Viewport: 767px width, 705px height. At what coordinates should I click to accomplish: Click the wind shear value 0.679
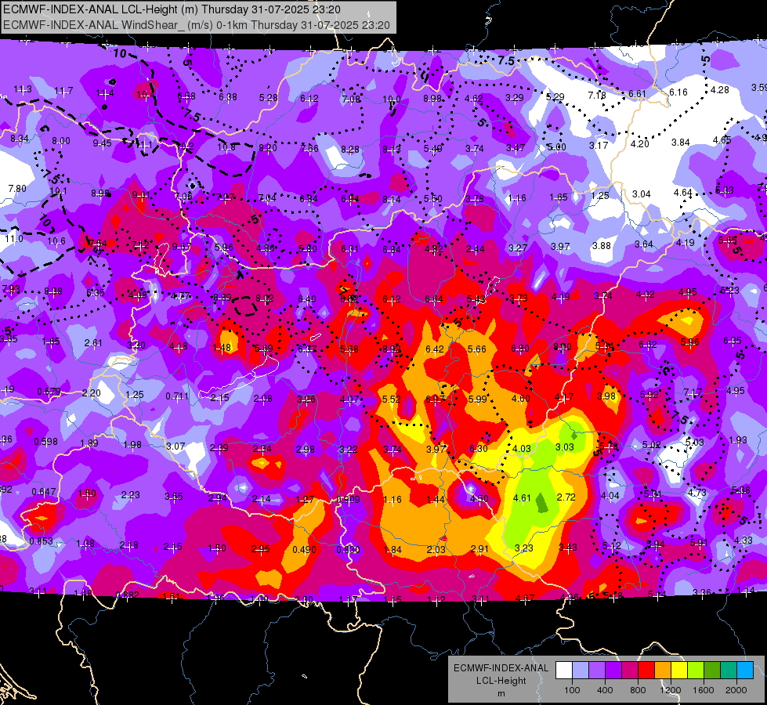click(x=49, y=392)
